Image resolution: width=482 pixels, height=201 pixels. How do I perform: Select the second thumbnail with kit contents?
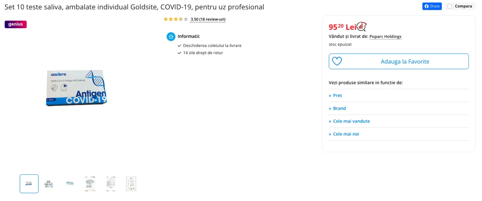[x=49, y=184]
